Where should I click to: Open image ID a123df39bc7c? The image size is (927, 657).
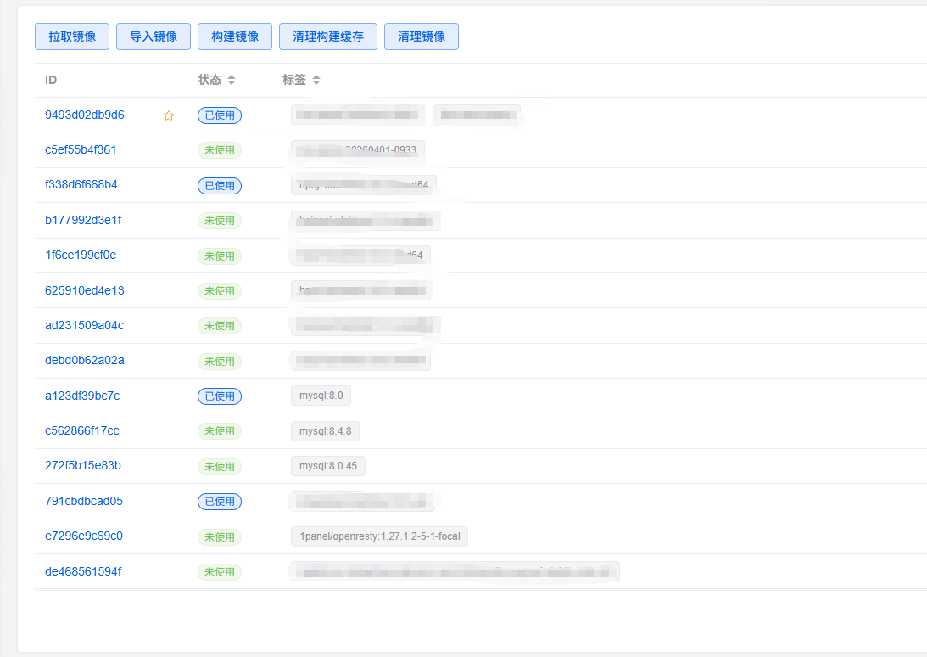(x=82, y=396)
